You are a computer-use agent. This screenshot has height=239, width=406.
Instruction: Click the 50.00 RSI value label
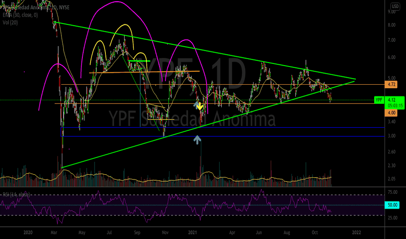pyautogui.click(x=392, y=205)
